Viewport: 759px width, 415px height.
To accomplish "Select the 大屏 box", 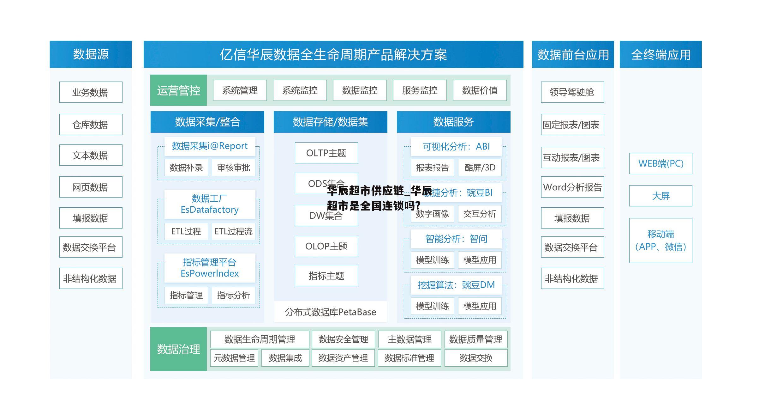I will pos(661,196).
